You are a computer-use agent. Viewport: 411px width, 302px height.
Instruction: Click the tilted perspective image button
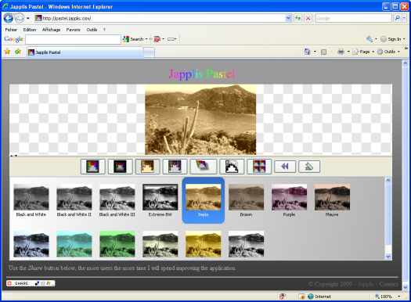203,167
